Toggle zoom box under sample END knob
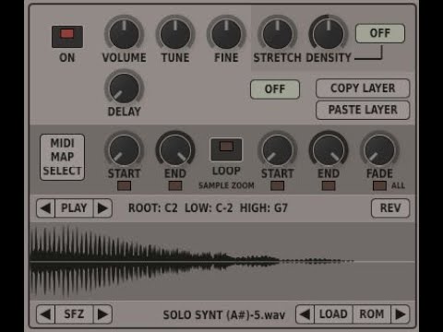 coord(175,185)
